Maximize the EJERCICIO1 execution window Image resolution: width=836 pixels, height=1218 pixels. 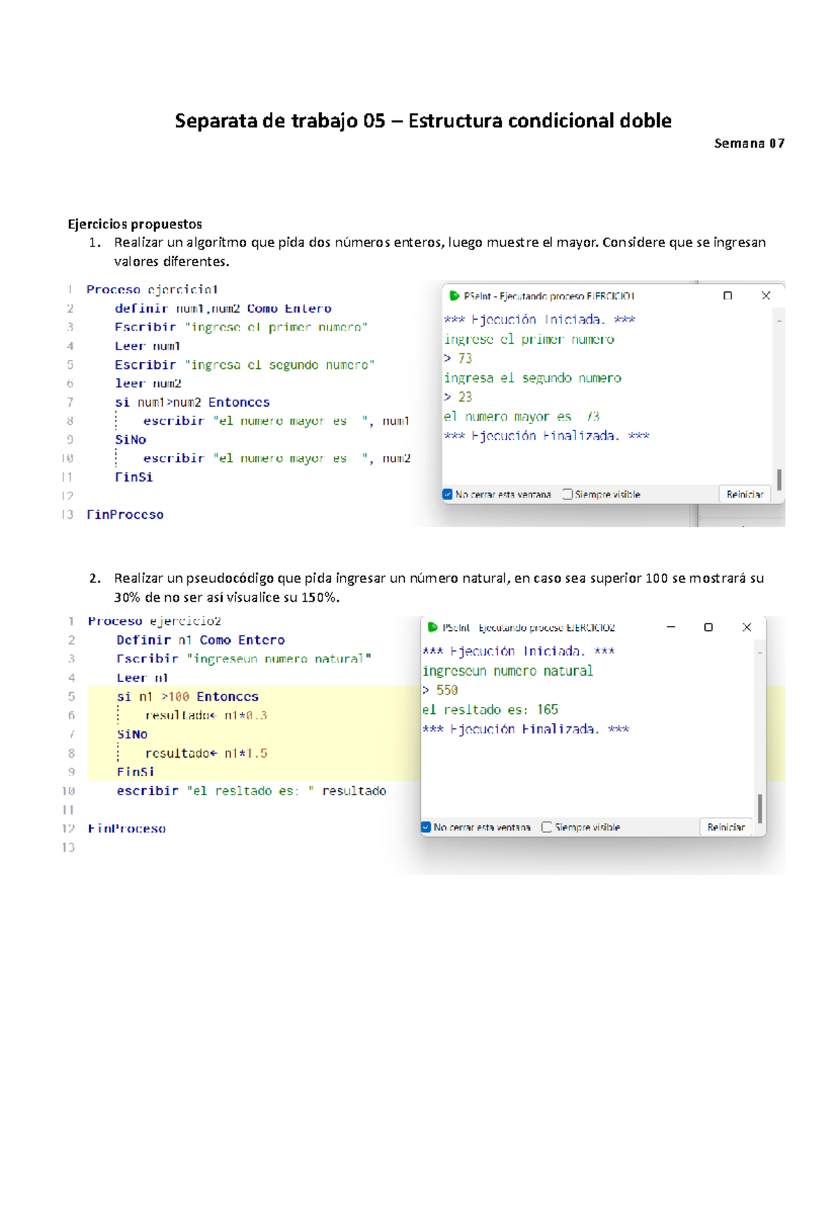727,296
